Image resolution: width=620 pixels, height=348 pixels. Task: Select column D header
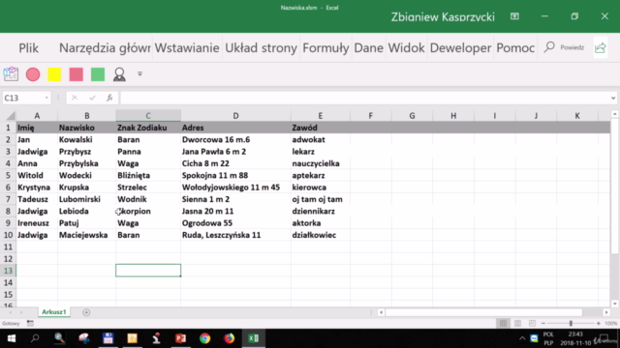pos(235,116)
